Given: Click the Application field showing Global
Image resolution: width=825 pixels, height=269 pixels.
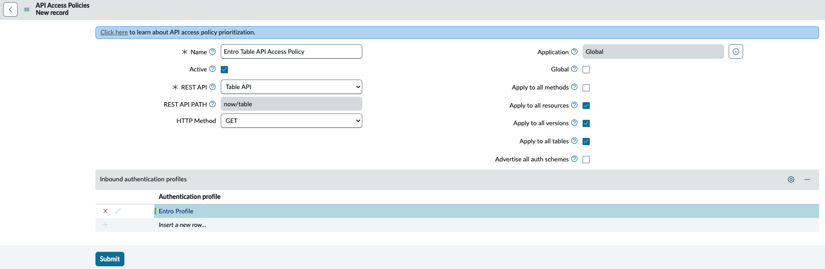Looking at the screenshot, I should point(653,52).
